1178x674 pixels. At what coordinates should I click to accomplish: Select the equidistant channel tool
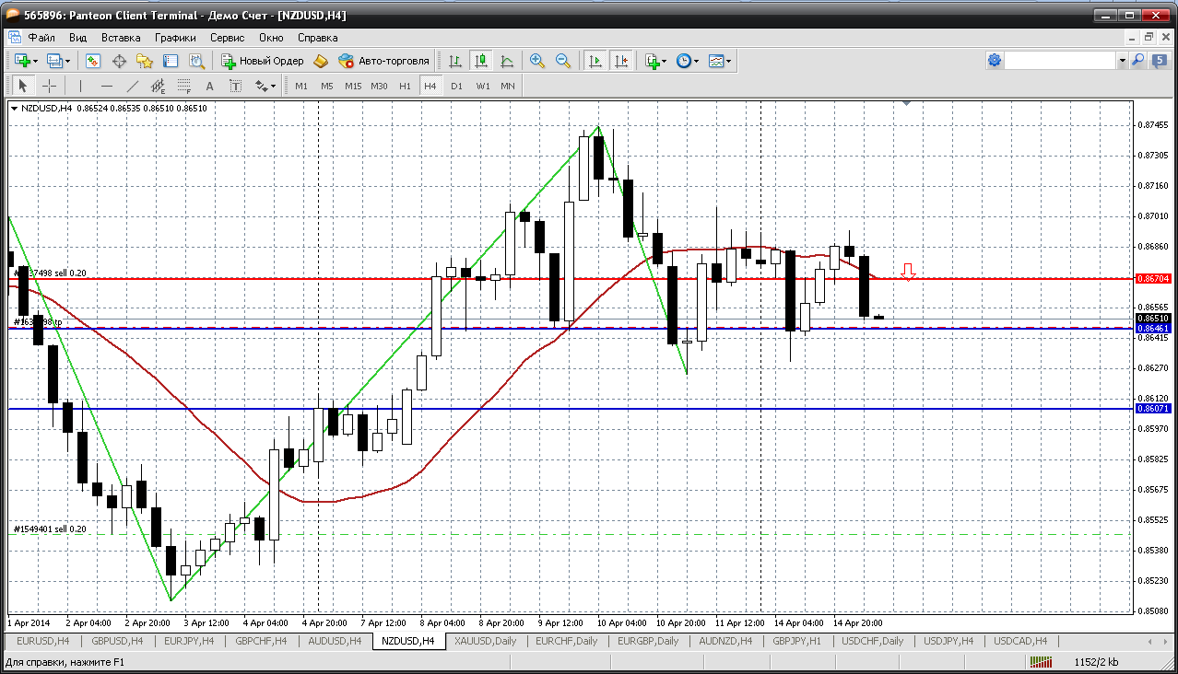pos(159,86)
